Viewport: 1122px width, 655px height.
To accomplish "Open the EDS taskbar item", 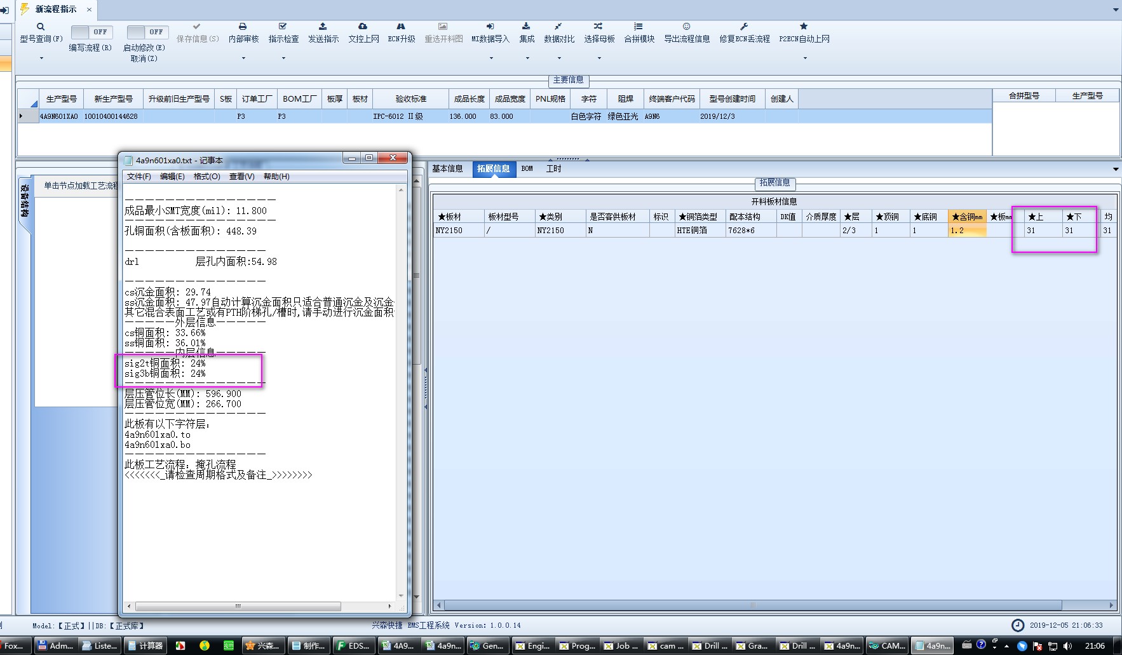I will (x=353, y=645).
